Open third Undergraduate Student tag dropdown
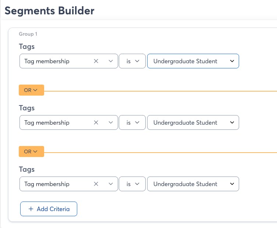The width and height of the screenshot is (277, 228). (x=193, y=184)
